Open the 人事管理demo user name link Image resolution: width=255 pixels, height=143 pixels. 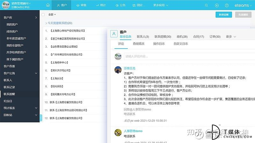click(133, 131)
